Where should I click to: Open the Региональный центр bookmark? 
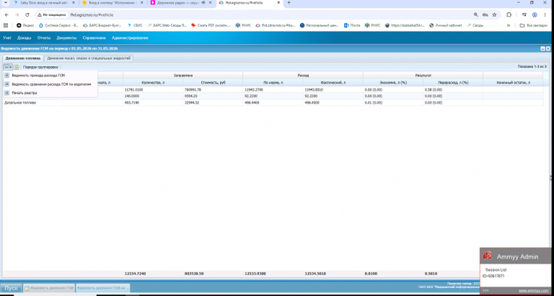pos(320,25)
